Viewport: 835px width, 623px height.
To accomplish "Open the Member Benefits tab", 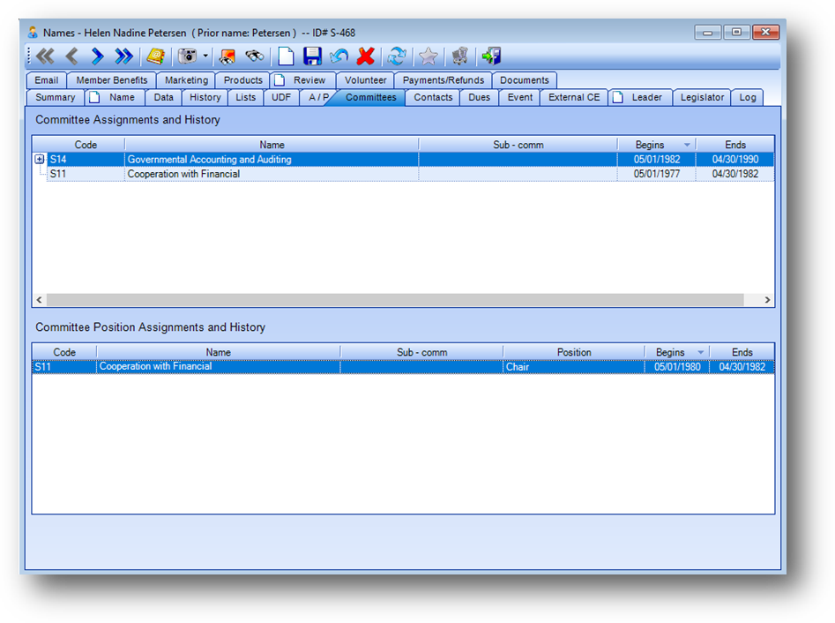I will click(112, 80).
